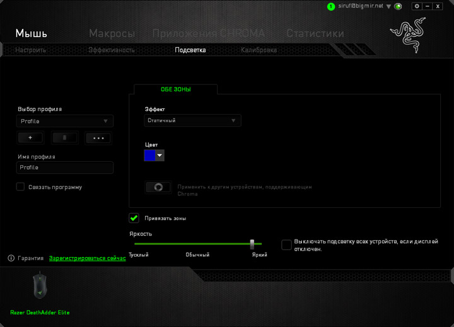Go to the Настроить subtab
Viewport: 454px width, 327px height.
pos(30,50)
